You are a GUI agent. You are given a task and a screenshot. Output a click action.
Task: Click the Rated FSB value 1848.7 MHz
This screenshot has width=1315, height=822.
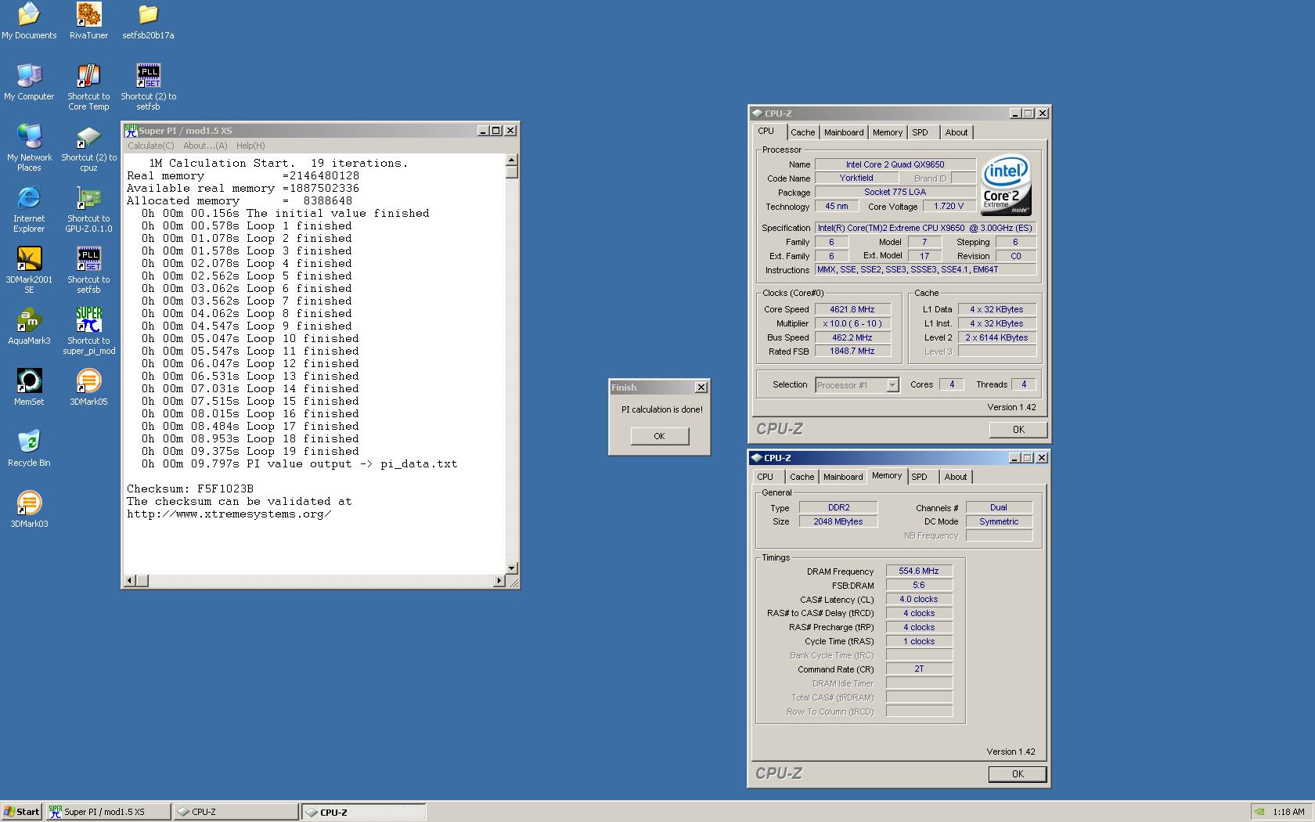click(x=852, y=352)
